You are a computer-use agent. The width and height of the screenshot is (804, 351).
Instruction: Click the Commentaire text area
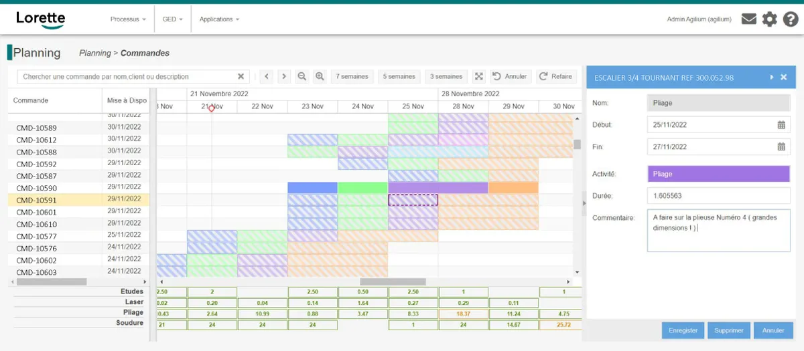pos(719,230)
